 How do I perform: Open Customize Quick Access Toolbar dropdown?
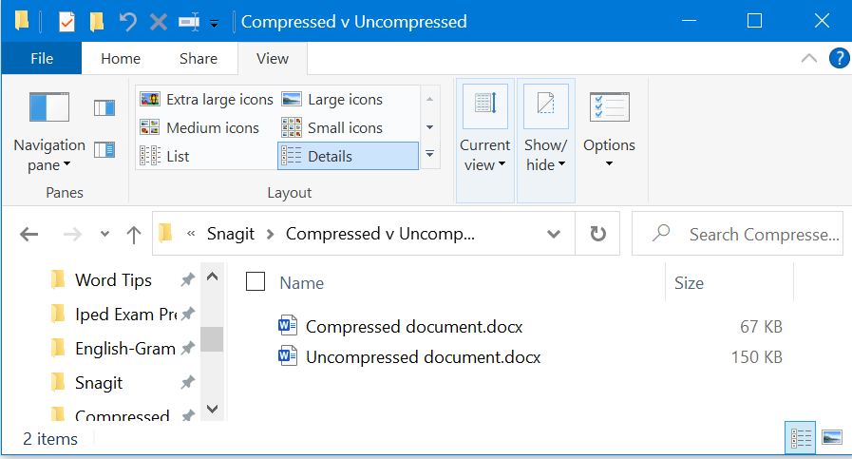click(x=214, y=24)
